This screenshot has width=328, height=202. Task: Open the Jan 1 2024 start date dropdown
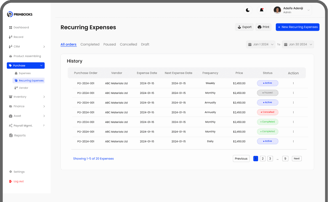pyautogui.click(x=261, y=44)
